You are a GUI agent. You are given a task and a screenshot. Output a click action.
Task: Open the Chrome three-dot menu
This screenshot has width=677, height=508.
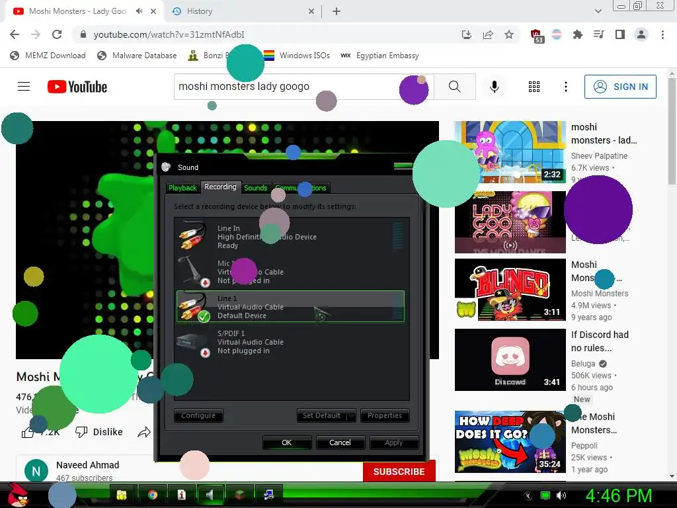[662, 34]
